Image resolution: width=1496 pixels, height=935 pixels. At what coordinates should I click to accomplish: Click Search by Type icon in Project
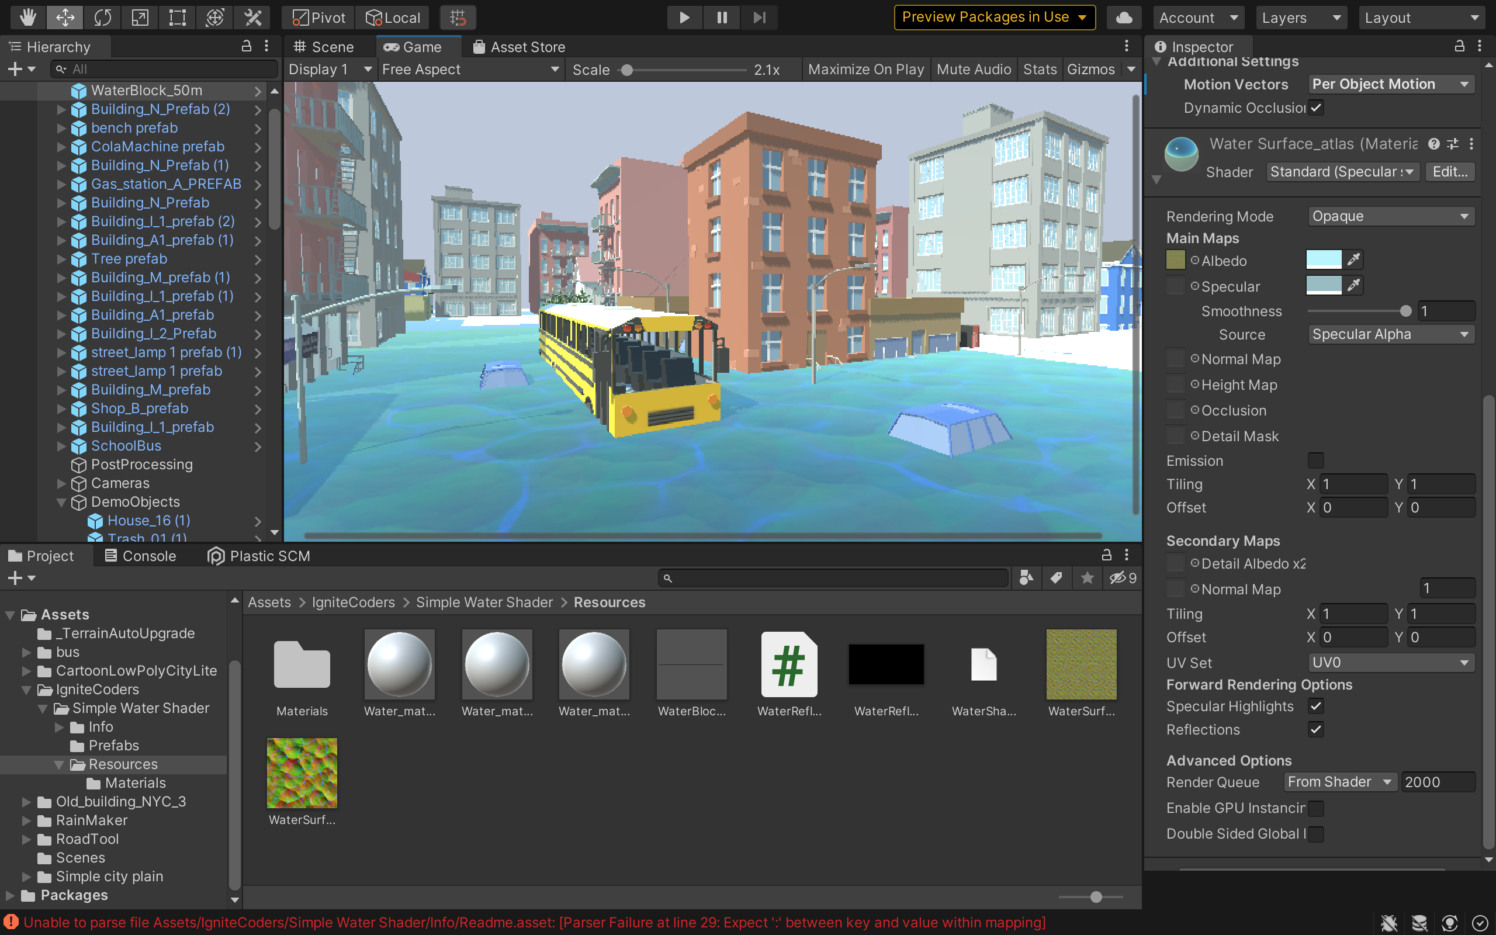pos(1026,577)
